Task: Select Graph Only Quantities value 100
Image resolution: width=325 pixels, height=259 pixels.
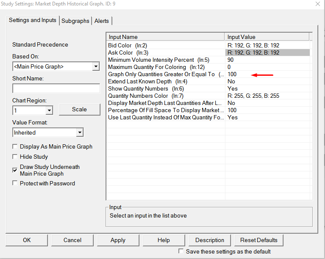Action: click(267, 74)
